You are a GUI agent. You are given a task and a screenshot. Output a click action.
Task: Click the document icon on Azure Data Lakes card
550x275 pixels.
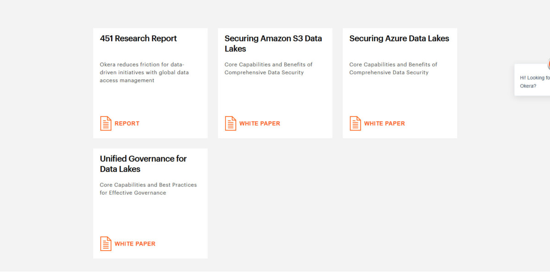tap(355, 123)
